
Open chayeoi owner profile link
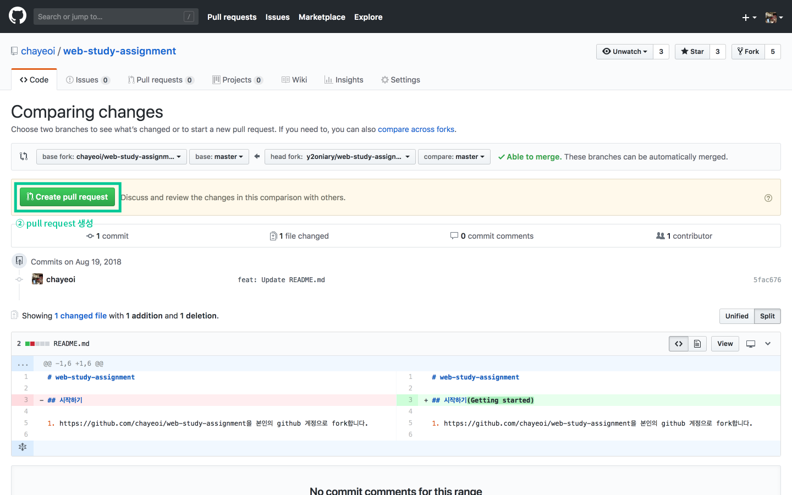38,51
